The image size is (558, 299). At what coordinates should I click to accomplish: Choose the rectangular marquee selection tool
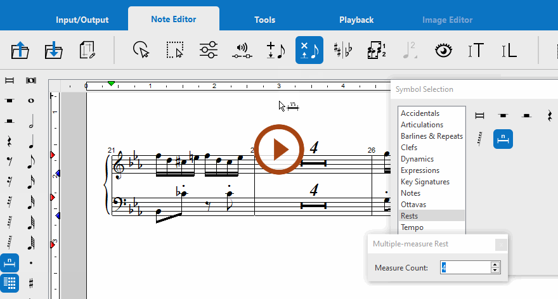pyautogui.click(x=174, y=50)
